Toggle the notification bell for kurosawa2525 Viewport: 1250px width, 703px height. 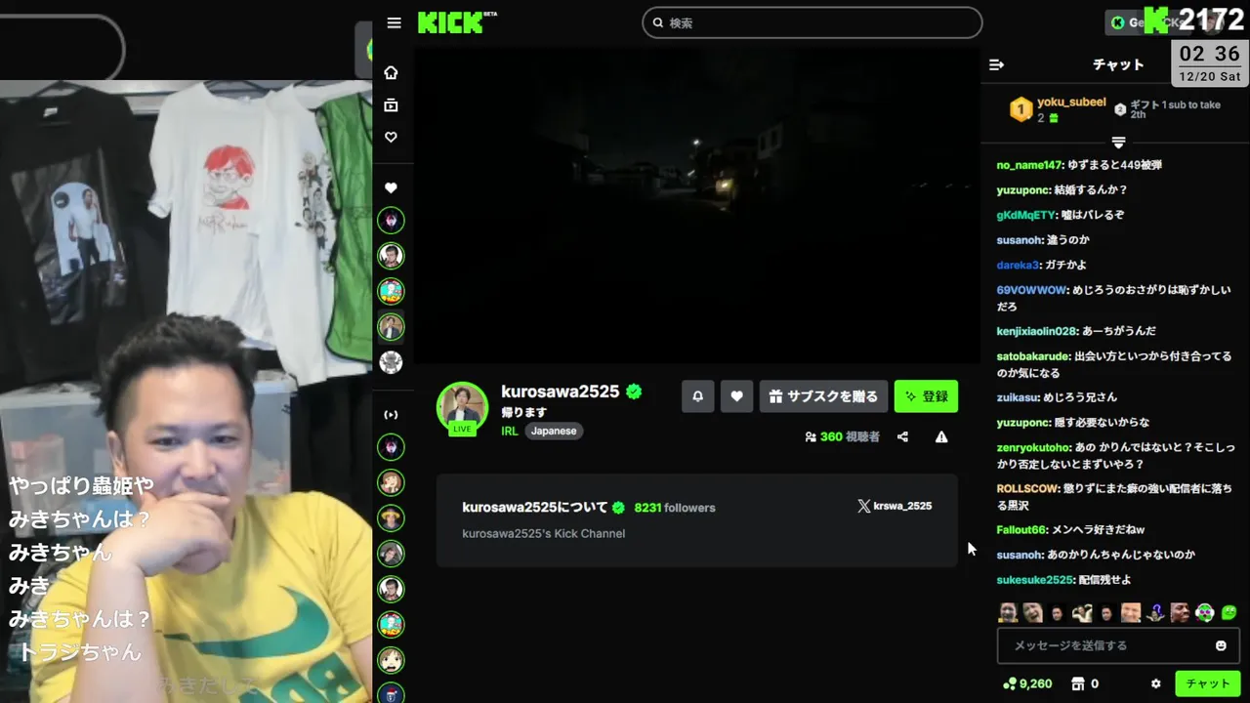click(x=697, y=396)
